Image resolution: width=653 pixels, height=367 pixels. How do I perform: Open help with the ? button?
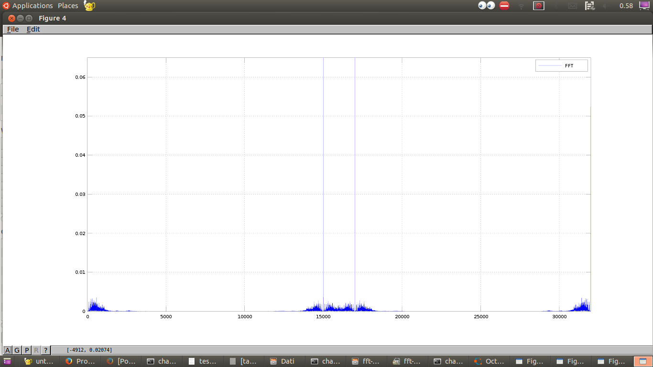pyautogui.click(x=45, y=350)
